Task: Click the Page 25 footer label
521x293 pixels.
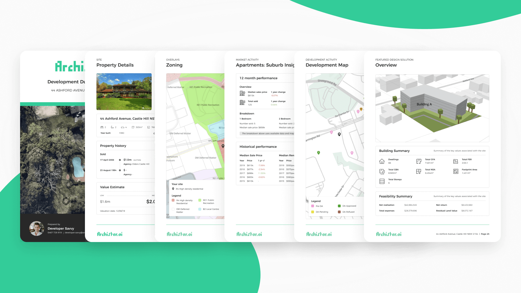Action: [485, 234]
